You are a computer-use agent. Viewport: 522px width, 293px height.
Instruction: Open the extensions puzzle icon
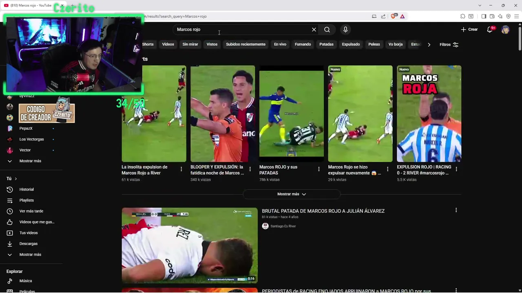(x=463, y=16)
